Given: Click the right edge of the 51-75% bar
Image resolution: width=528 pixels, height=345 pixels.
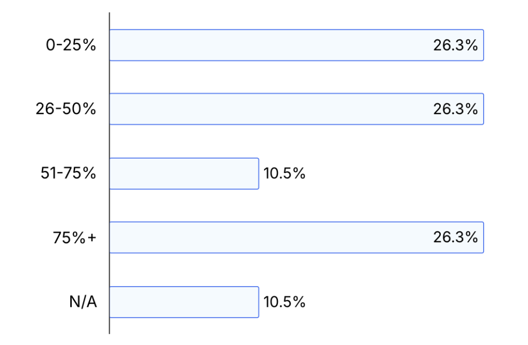Looking at the screenshot, I should (x=259, y=174).
